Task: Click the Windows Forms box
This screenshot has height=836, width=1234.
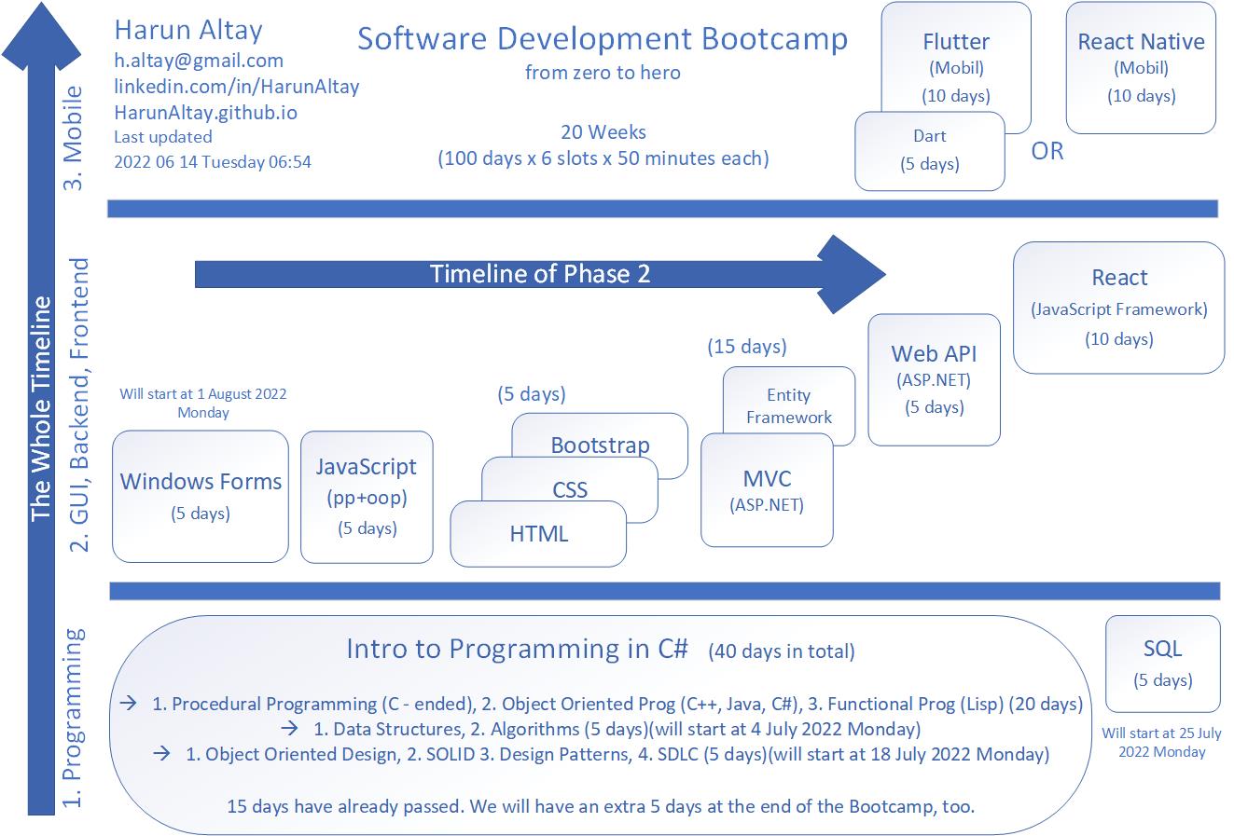Action: [x=201, y=496]
